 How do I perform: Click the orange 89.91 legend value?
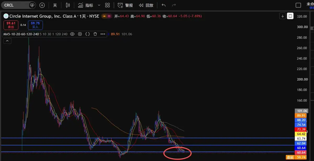[115, 34]
